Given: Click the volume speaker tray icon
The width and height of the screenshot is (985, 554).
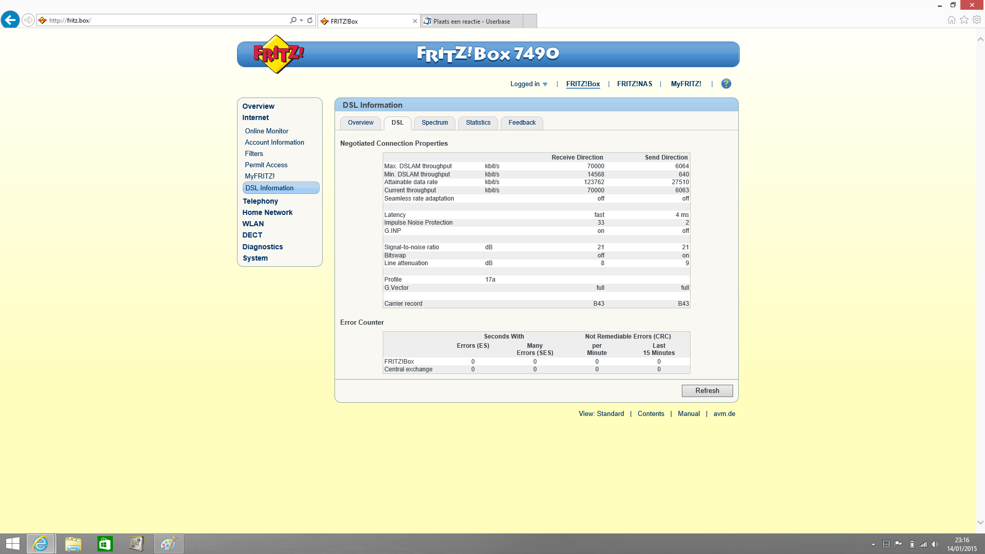Looking at the screenshot, I should point(935,544).
